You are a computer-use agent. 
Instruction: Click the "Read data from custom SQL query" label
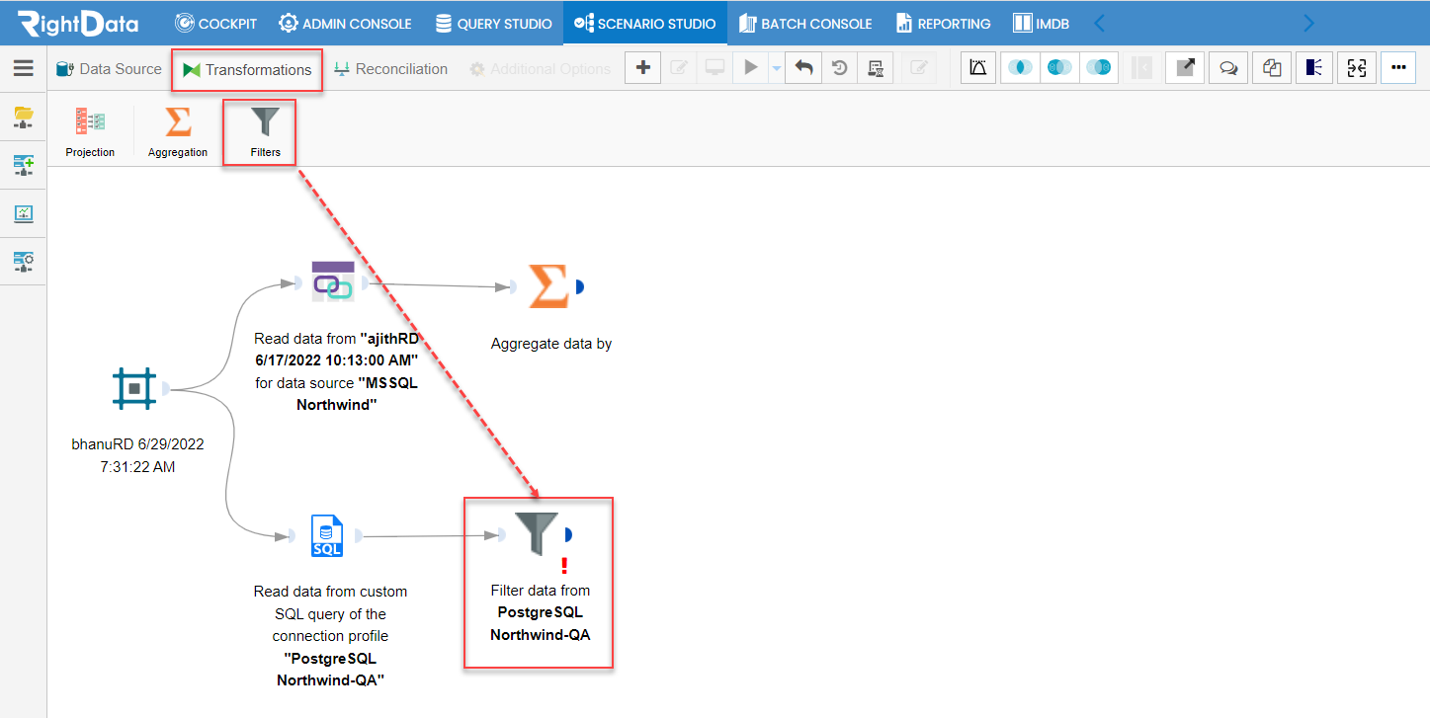[330, 636]
